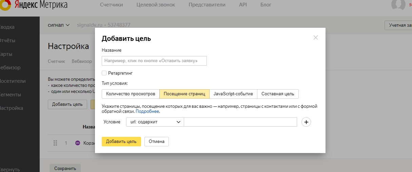The image size is (412, 172).
Task: Open Счетчики in top navigation
Action: click(x=112, y=5)
